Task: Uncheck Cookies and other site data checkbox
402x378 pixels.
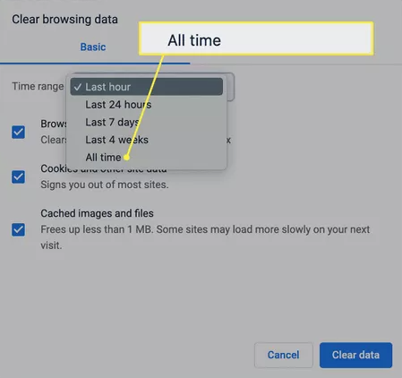Action: click(18, 176)
